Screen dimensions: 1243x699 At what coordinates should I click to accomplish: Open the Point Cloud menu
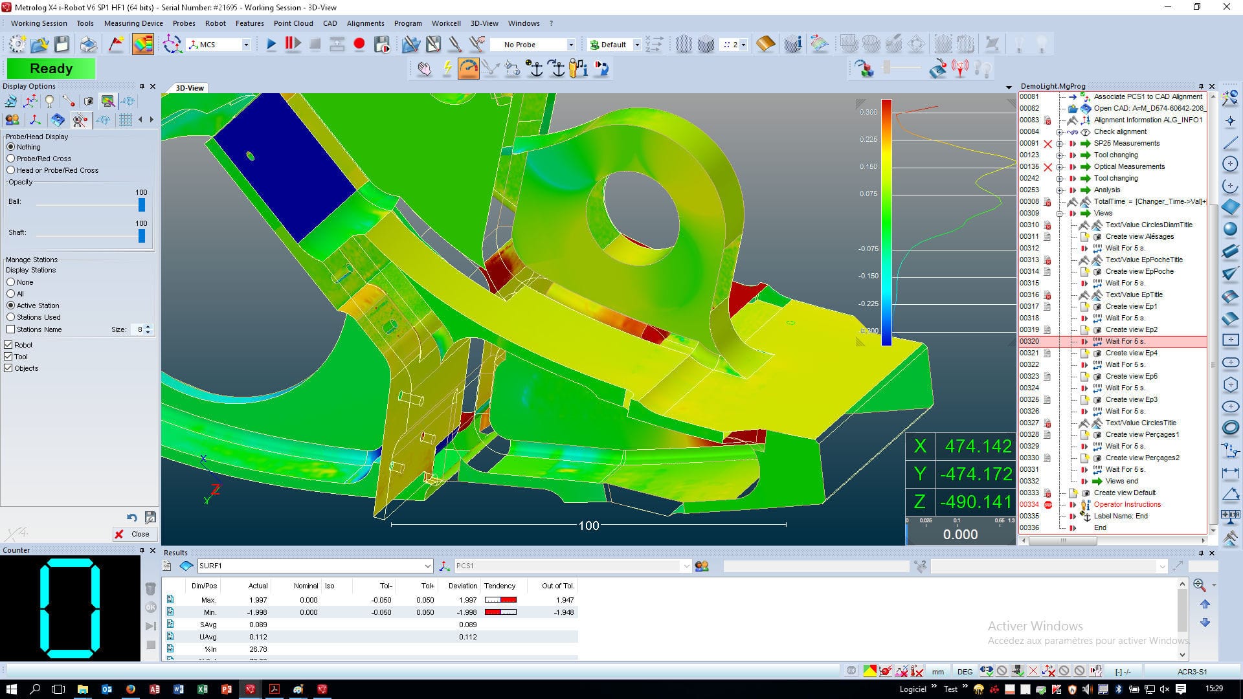click(293, 23)
